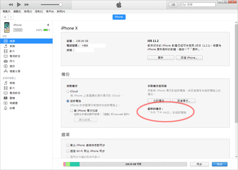Open the 控制(C) menu
This screenshot has height=170, width=238.
pyautogui.click(x=39, y=12)
